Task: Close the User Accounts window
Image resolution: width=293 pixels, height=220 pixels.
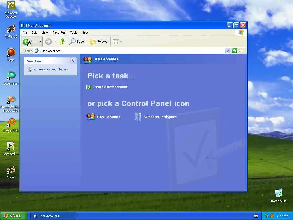Action: tap(243, 25)
